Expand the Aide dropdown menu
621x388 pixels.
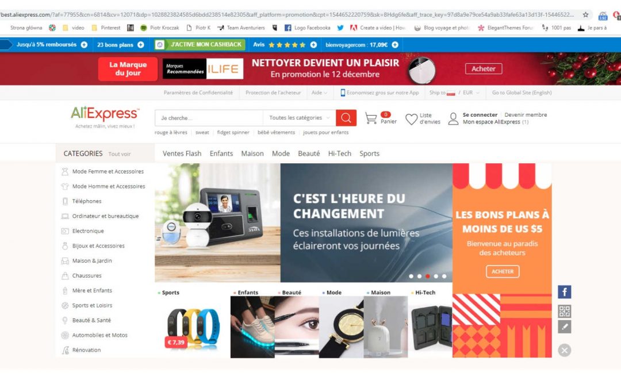[x=319, y=93]
